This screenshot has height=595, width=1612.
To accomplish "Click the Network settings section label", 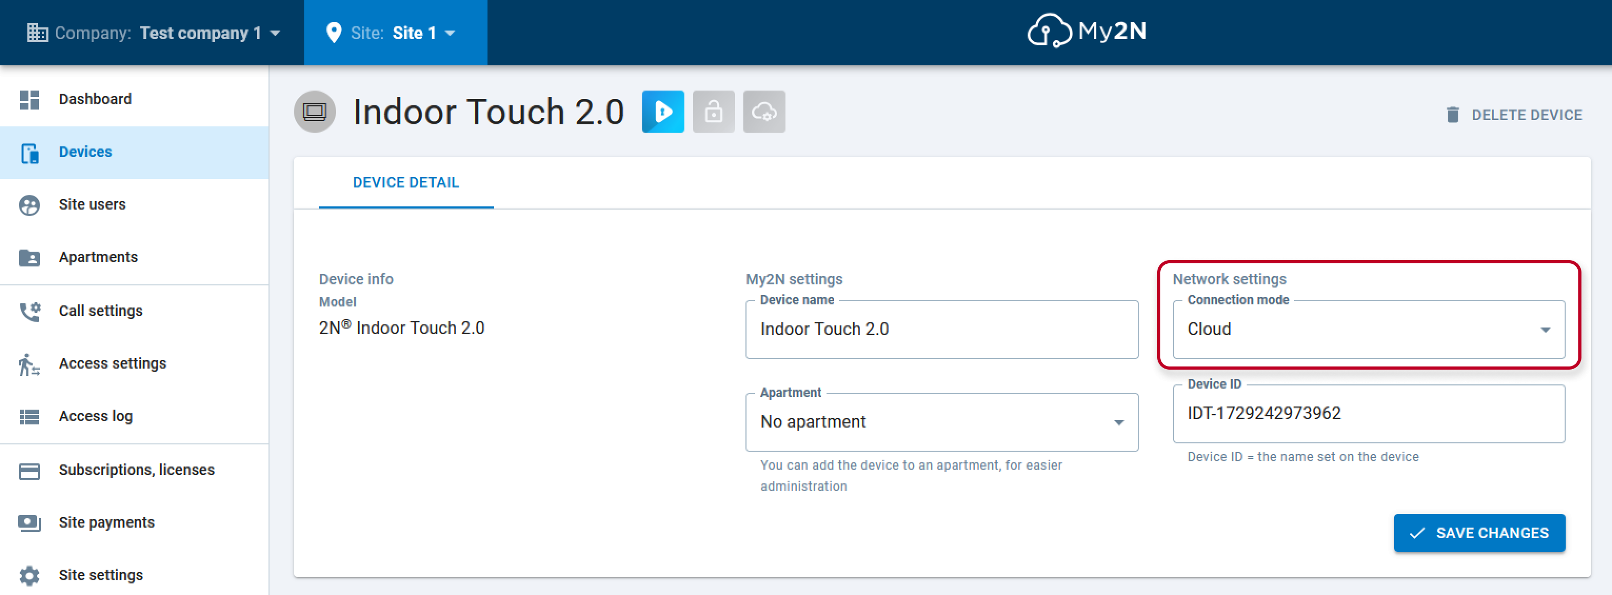I will (x=1229, y=279).
